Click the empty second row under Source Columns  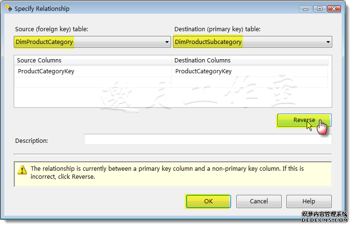tap(93, 82)
